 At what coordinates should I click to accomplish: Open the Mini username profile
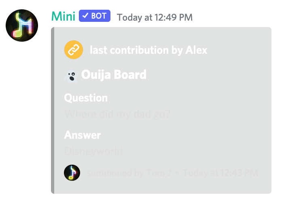click(63, 16)
